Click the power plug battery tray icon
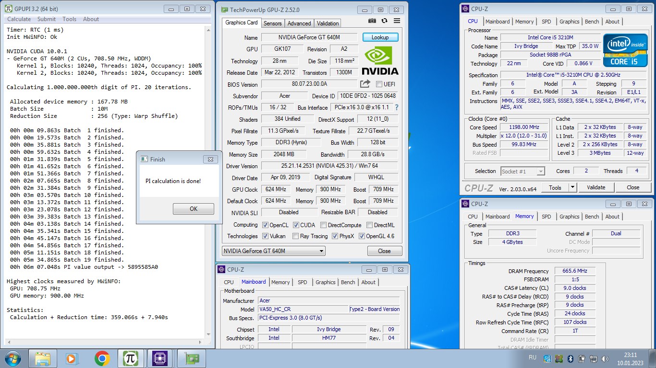Screen dimensions: 656x368 (582, 358)
